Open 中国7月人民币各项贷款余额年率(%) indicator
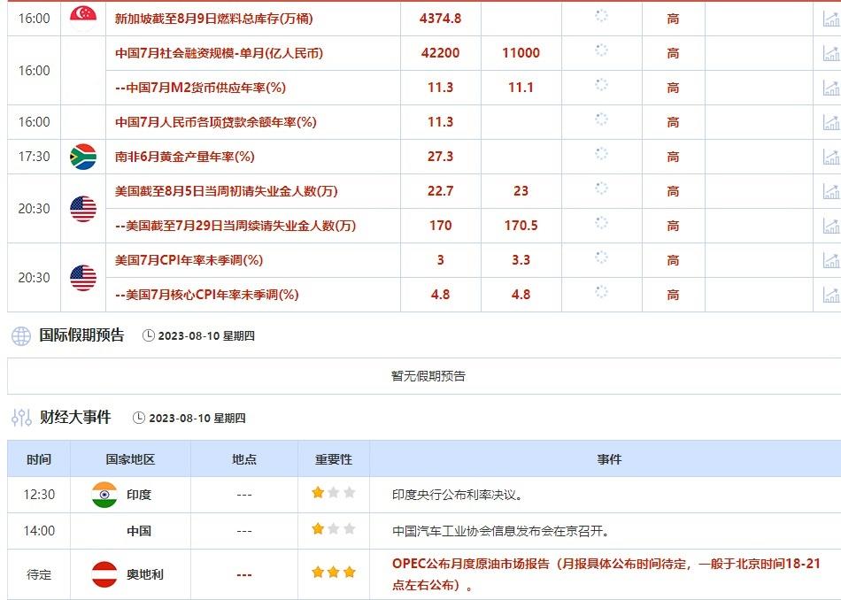Viewport: 841px width, 600px height. coord(216,122)
